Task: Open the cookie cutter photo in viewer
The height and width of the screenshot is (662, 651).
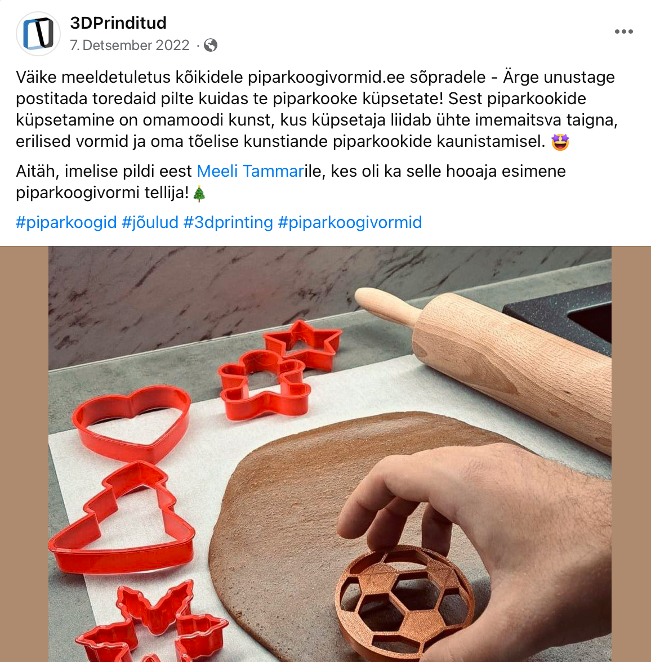Action: tap(329, 454)
